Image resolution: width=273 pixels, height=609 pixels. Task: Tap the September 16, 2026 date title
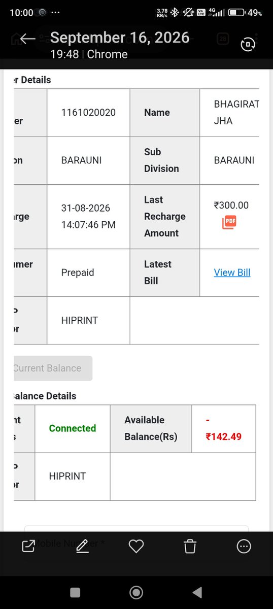[120, 38]
